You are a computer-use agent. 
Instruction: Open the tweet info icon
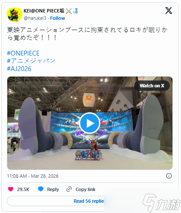tap(169, 176)
